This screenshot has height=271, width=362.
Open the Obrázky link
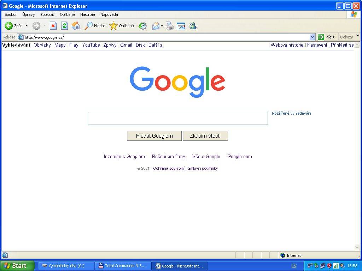tap(42, 45)
